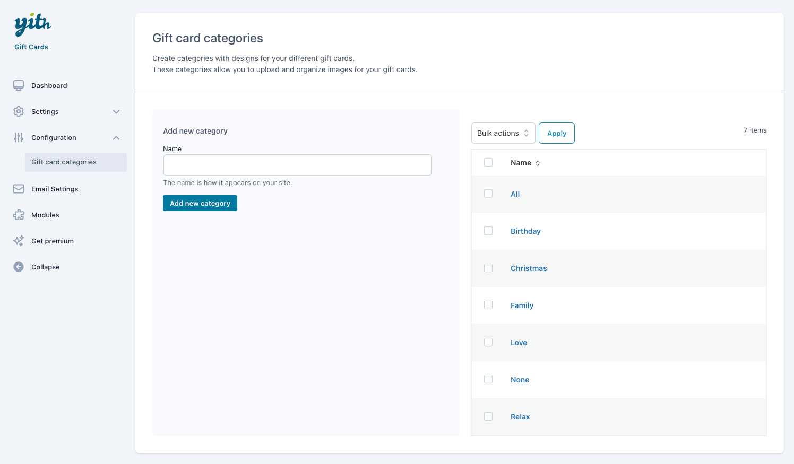Viewport: 794px width, 464px height.
Task: Open the Birthday category link
Action: [x=525, y=231]
